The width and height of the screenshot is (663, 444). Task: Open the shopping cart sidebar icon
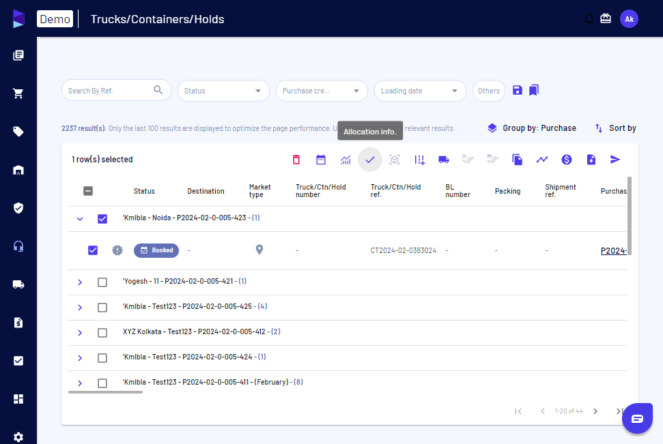18,93
